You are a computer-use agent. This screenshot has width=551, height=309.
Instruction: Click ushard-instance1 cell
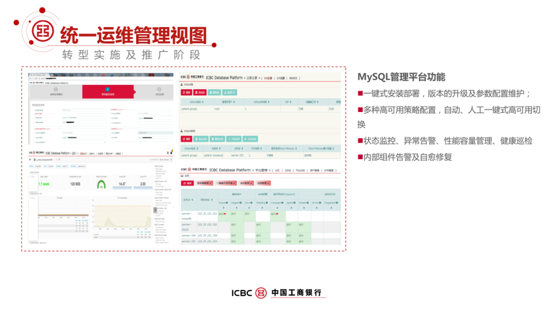click(213, 155)
